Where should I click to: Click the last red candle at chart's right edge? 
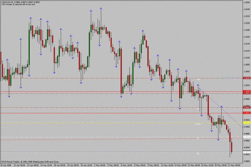232,147
